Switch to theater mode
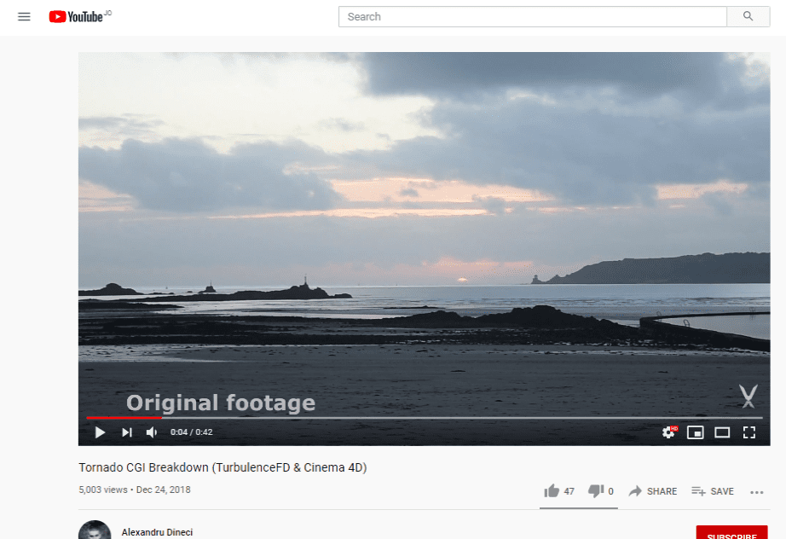The image size is (786, 539). [722, 432]
